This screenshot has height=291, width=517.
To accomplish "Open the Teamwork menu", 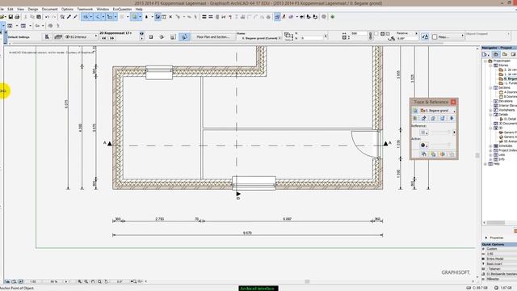I will (x=85, y=9).
